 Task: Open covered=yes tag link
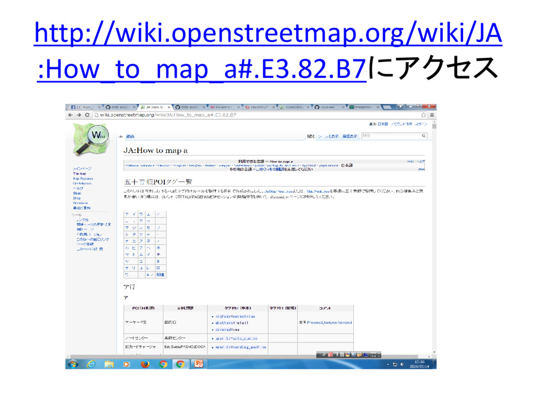pos(227,330)
